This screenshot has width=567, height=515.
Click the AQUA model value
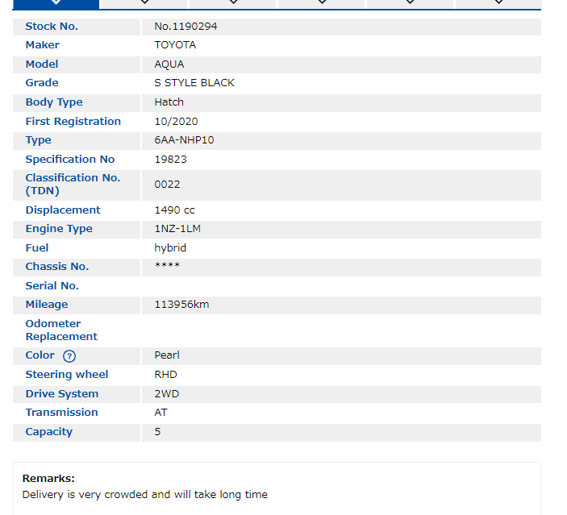pyautogui.click(x=169, y=64)
